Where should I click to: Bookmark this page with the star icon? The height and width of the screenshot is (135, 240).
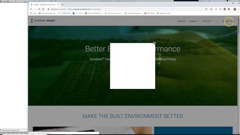[211, 9]
